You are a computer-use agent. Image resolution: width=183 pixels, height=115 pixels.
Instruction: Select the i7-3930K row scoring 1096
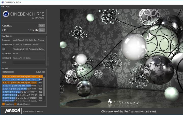click(x=23, y=89)
